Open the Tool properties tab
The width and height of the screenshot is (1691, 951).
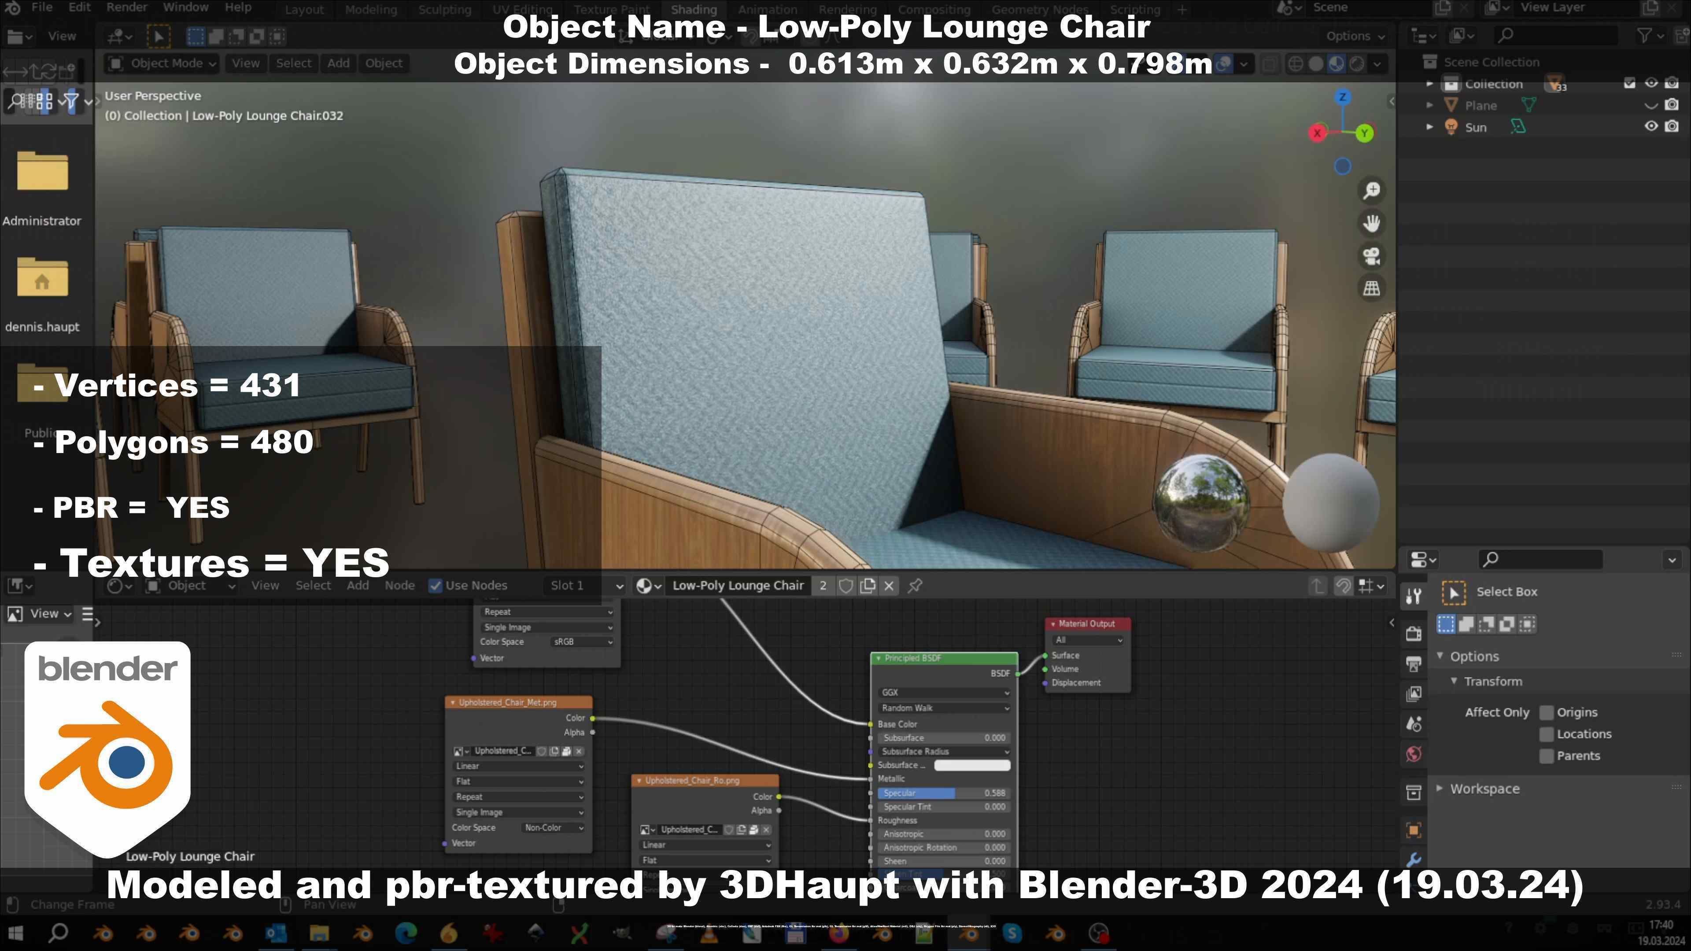[x=1414, y=597]
